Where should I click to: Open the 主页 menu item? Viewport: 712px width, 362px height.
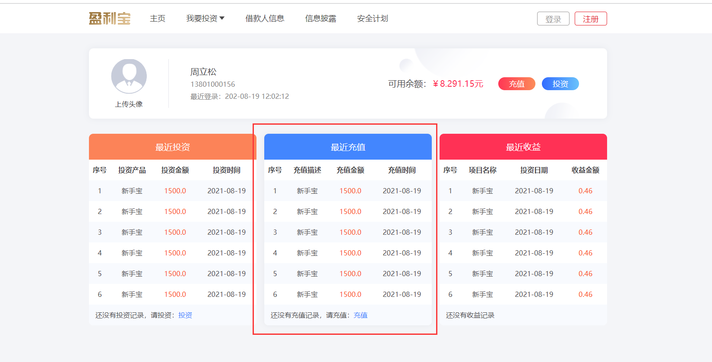[158, 19]
